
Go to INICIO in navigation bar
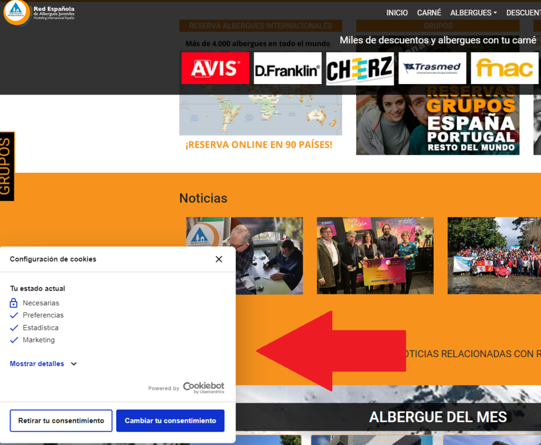tap(397, 13)
